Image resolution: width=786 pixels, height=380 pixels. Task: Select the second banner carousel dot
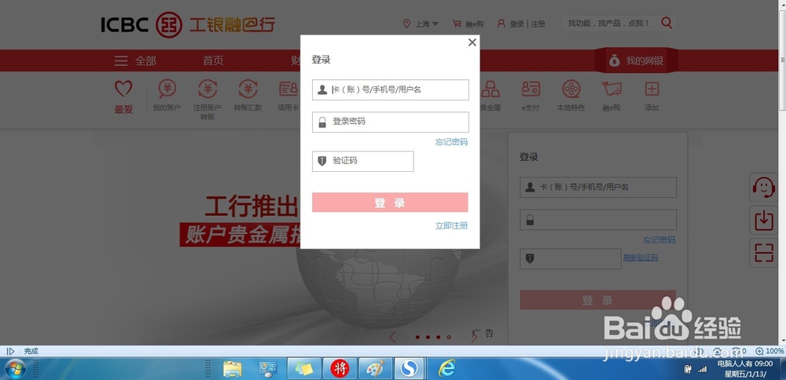pyautogui.click(x=428, y=338)
